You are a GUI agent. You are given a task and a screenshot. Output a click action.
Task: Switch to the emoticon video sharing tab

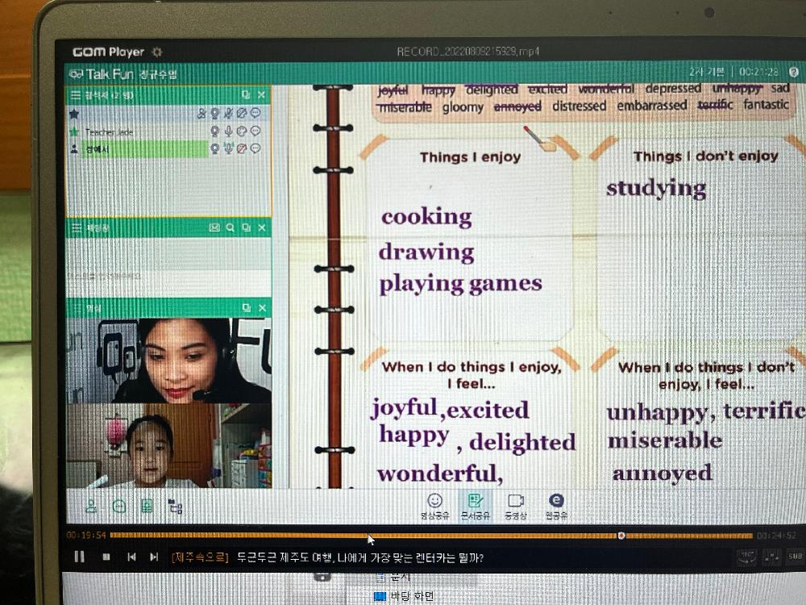click(434, 506)
